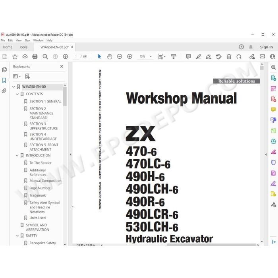This screenshot has width=278, height=278.
Task: Select the arrow Selection tool
Action: tap(99, 56)
